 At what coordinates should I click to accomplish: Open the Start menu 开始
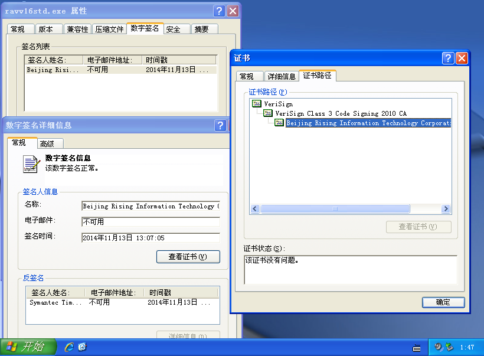[x=28, y=347]
